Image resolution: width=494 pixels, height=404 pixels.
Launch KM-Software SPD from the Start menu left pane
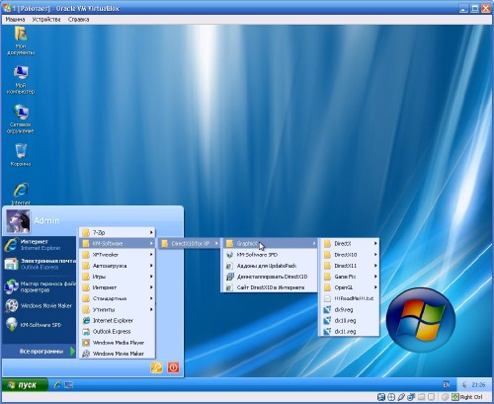pyautogui.click(x=40, y=325)
